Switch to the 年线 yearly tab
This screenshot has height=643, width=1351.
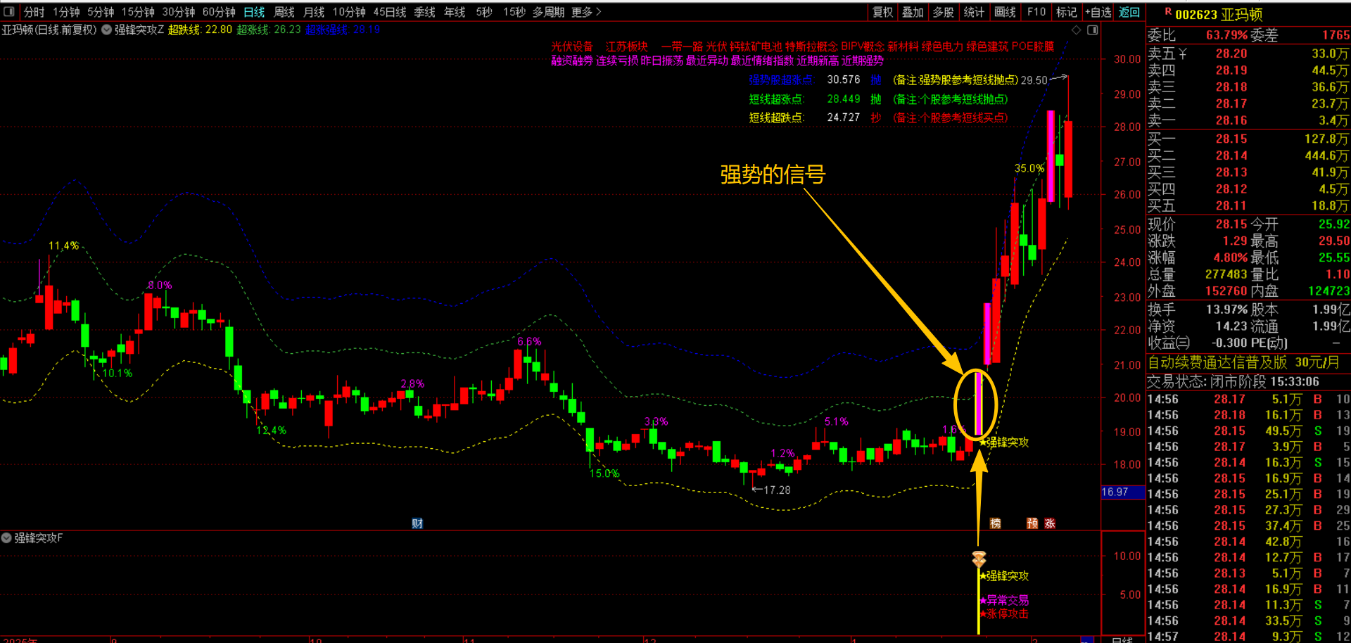pyautogui.click(x=455, y=12)
